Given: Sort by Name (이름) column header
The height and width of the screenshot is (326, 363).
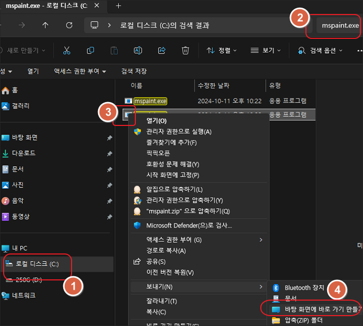Looking at the screenshot, I should coord(136,86).
